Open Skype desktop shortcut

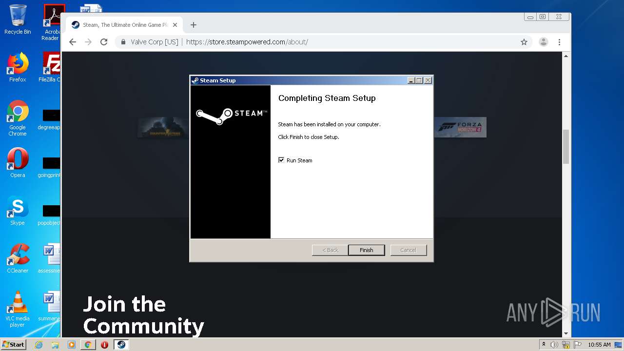[x=18, y=211]
